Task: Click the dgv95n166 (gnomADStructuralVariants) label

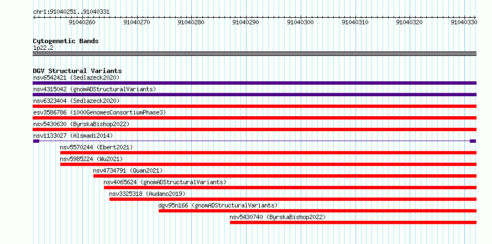Action: 218,205
